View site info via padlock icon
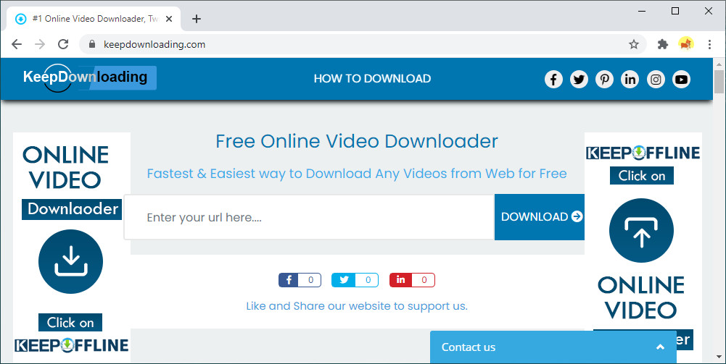 (91, 44)
